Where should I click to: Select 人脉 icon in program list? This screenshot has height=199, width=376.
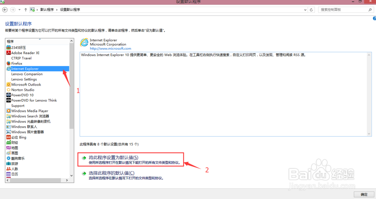[x=8, y=169]
